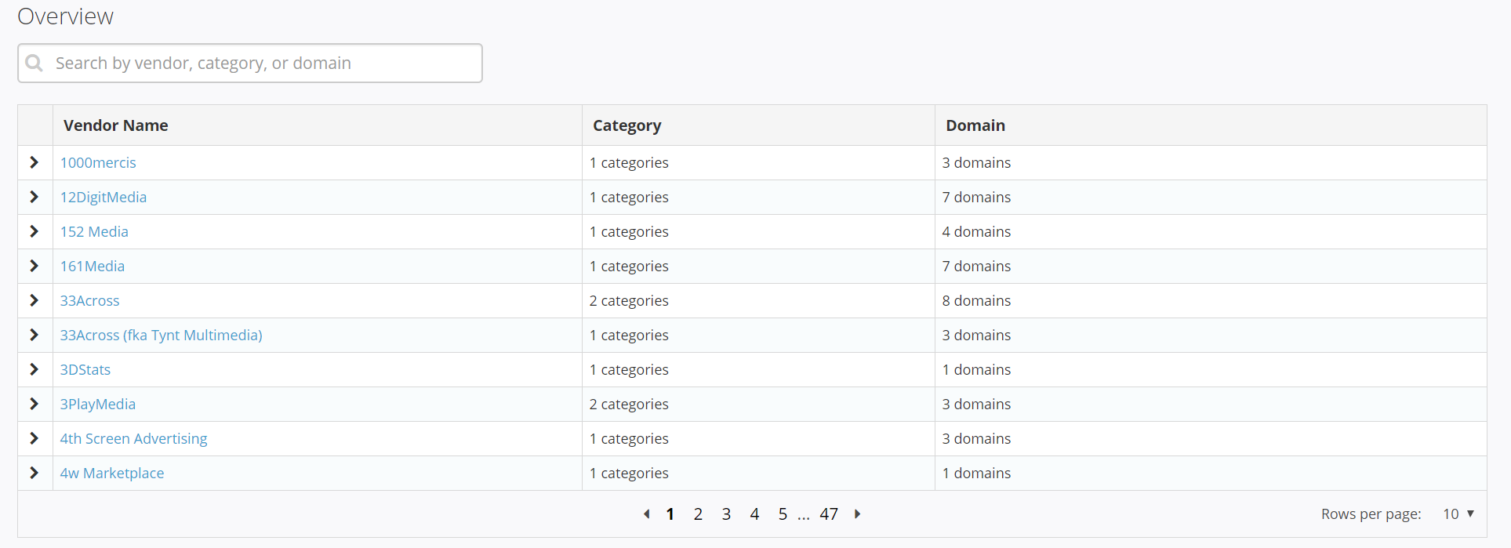Expand the 12DigitMedia vendor row
1511x548 pixels.
(x=35, y=197)
